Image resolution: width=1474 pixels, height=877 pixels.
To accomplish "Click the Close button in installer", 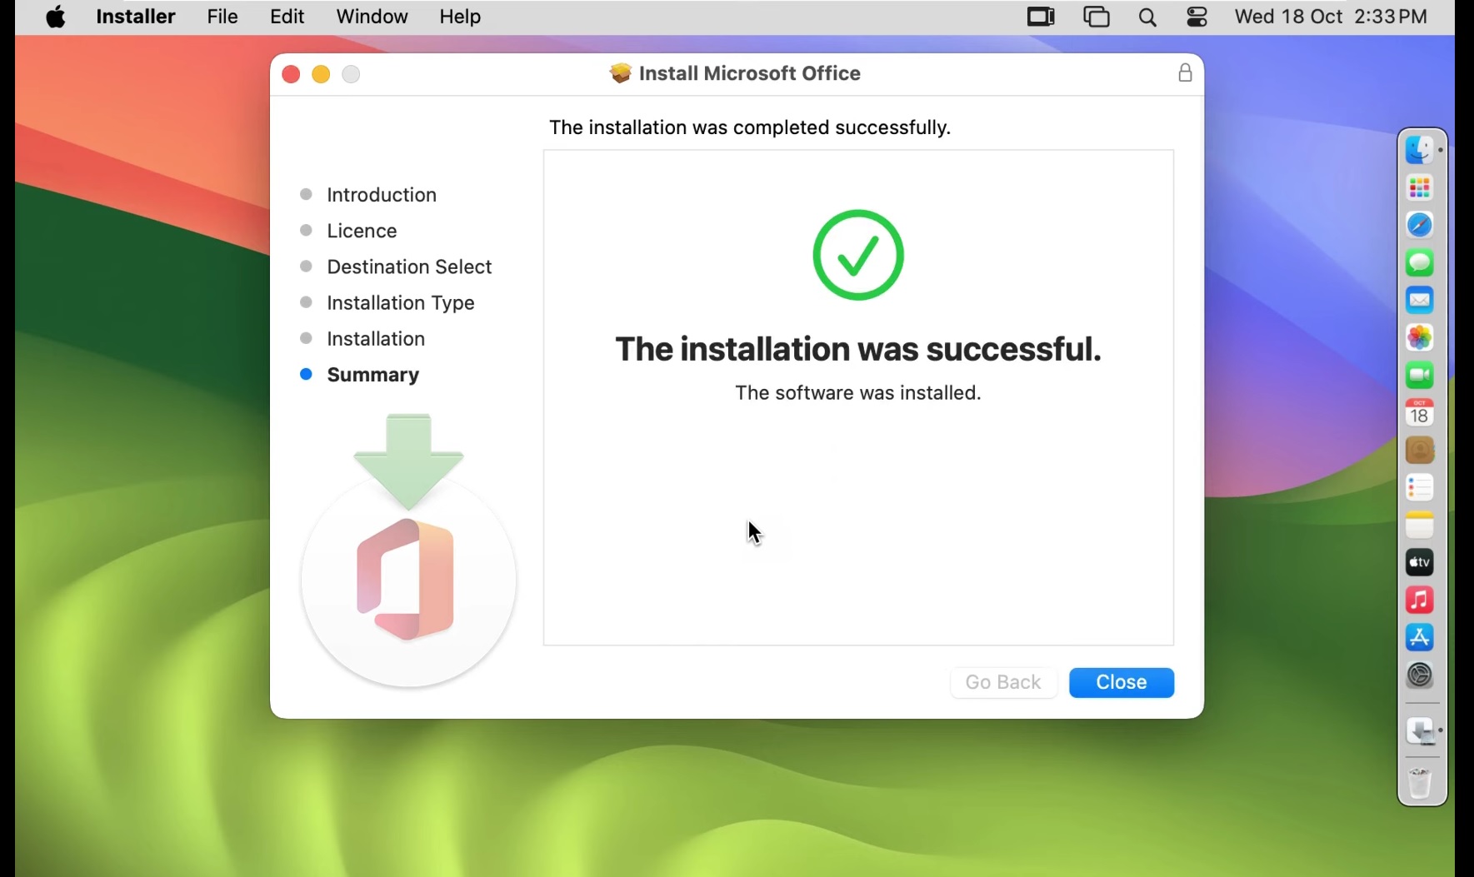I will (1122, 682).
